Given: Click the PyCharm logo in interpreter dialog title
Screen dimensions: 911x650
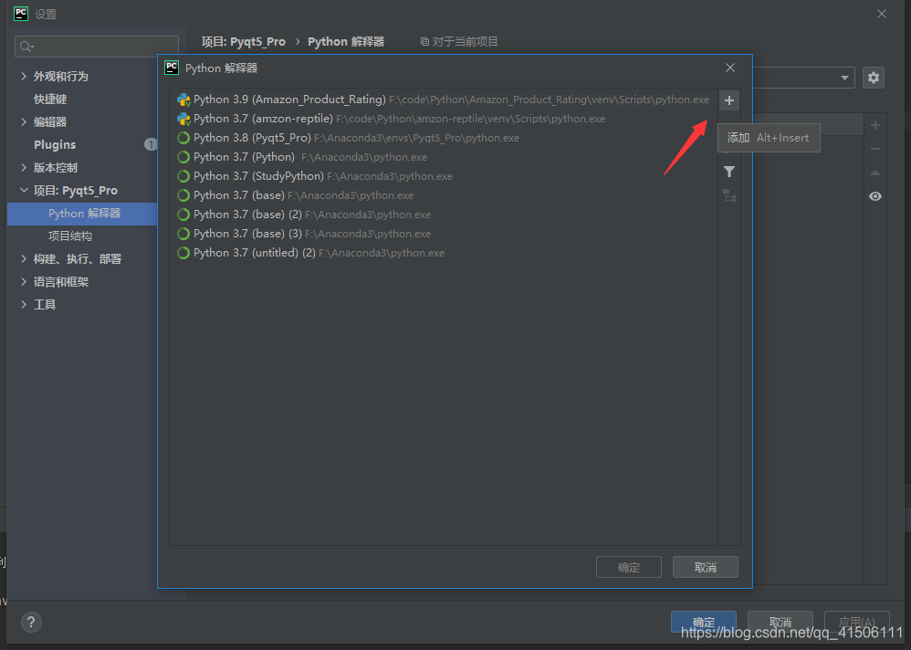Looking at the screenshot, I should click(172, 68).
